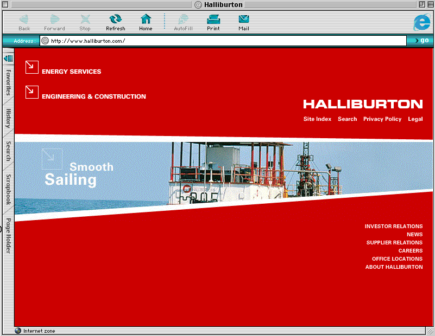Click the go button beside the address
This screenshot has height=336, width=435.
coord(421,41)
